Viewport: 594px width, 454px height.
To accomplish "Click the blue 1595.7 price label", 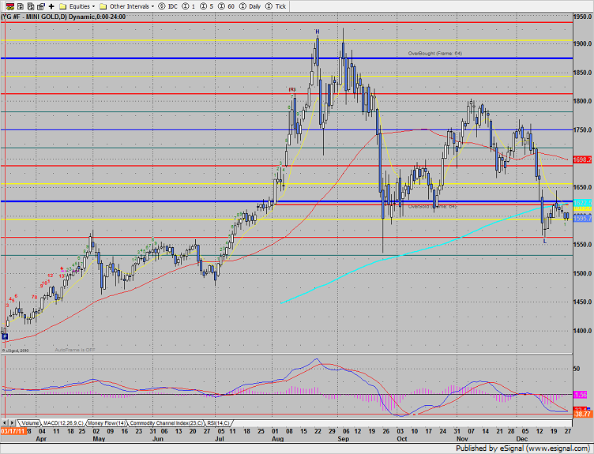I will pyautogui.click(x=583, y=219).
